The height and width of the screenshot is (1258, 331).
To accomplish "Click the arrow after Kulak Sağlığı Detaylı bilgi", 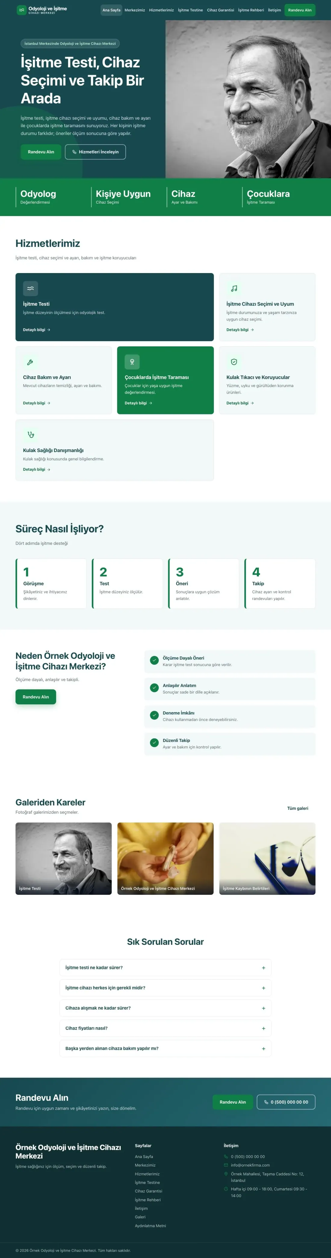I will pyautogui.click(x=49, y=469).
